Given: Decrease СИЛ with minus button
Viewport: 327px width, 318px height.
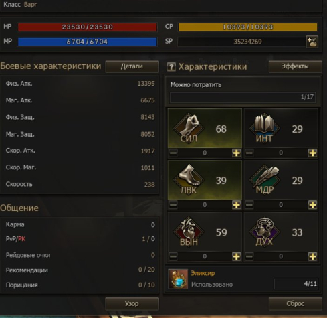Looking at the screenshot, I should pyautogui.click(x=173, y=153).
